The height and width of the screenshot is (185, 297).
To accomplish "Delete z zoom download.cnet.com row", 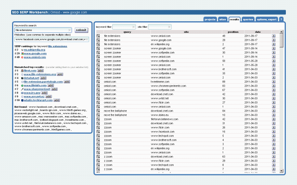I will (x=274, y=157).
